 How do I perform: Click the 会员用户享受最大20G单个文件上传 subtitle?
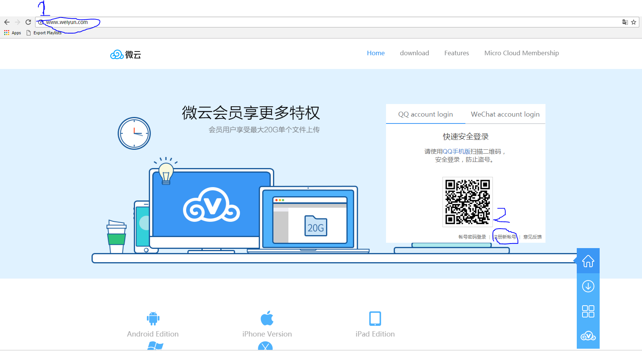click(264, 130)
